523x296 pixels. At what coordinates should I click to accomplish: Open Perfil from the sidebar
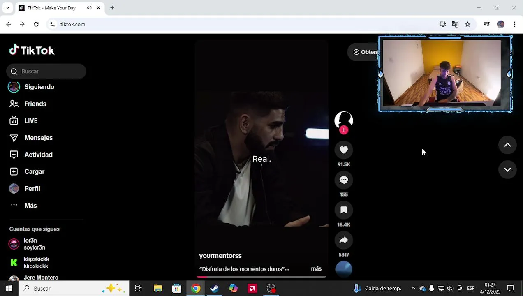tap(25, 189)
